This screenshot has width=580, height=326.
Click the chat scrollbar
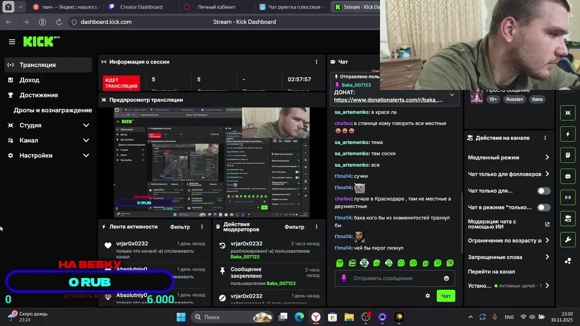click(461, 222)
